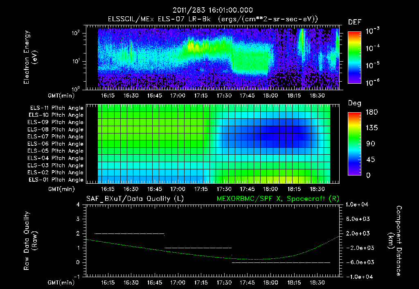The height and width of the screenshot is (289, 419).
Task: Click the Raw Data Quality (Raw) axis label
Action: 30,241
